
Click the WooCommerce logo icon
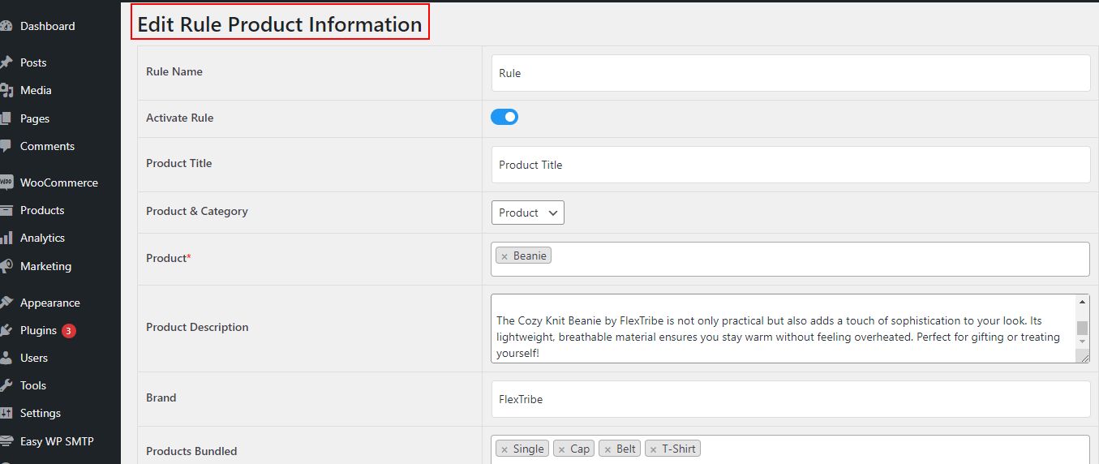tap(6, 183)
